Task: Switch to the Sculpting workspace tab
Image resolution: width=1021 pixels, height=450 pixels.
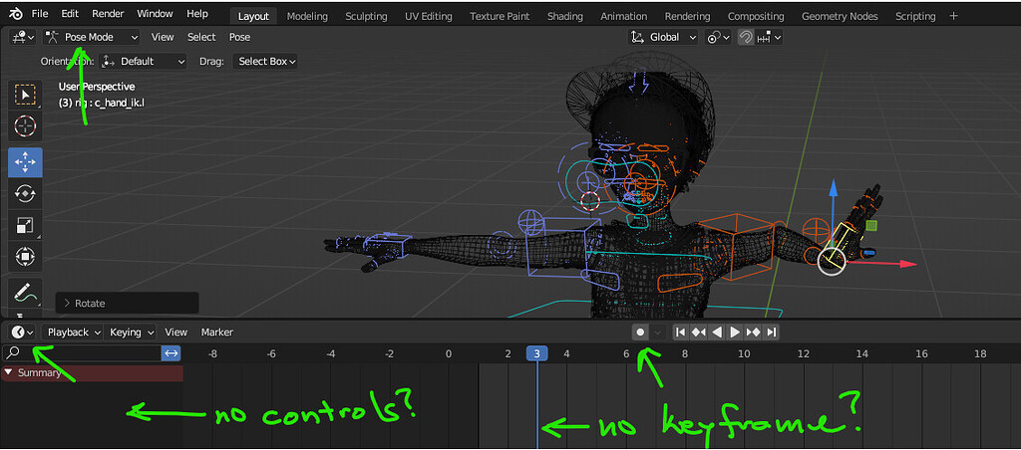Action: pos(366,16)
